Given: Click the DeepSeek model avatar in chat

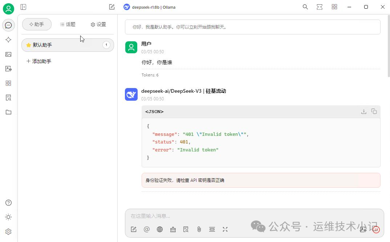Looking at the screenshot, I should pyautogui.click(x=131, y=94).
